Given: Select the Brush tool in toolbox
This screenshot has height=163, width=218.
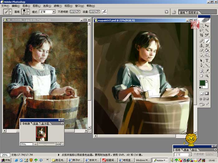Looking at the screenshot, I should click(x=207, y=41).
